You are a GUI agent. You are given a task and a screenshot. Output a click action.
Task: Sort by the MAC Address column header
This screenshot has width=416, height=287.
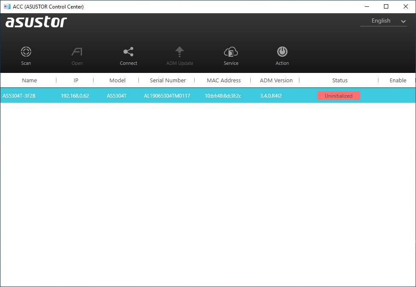224,80
